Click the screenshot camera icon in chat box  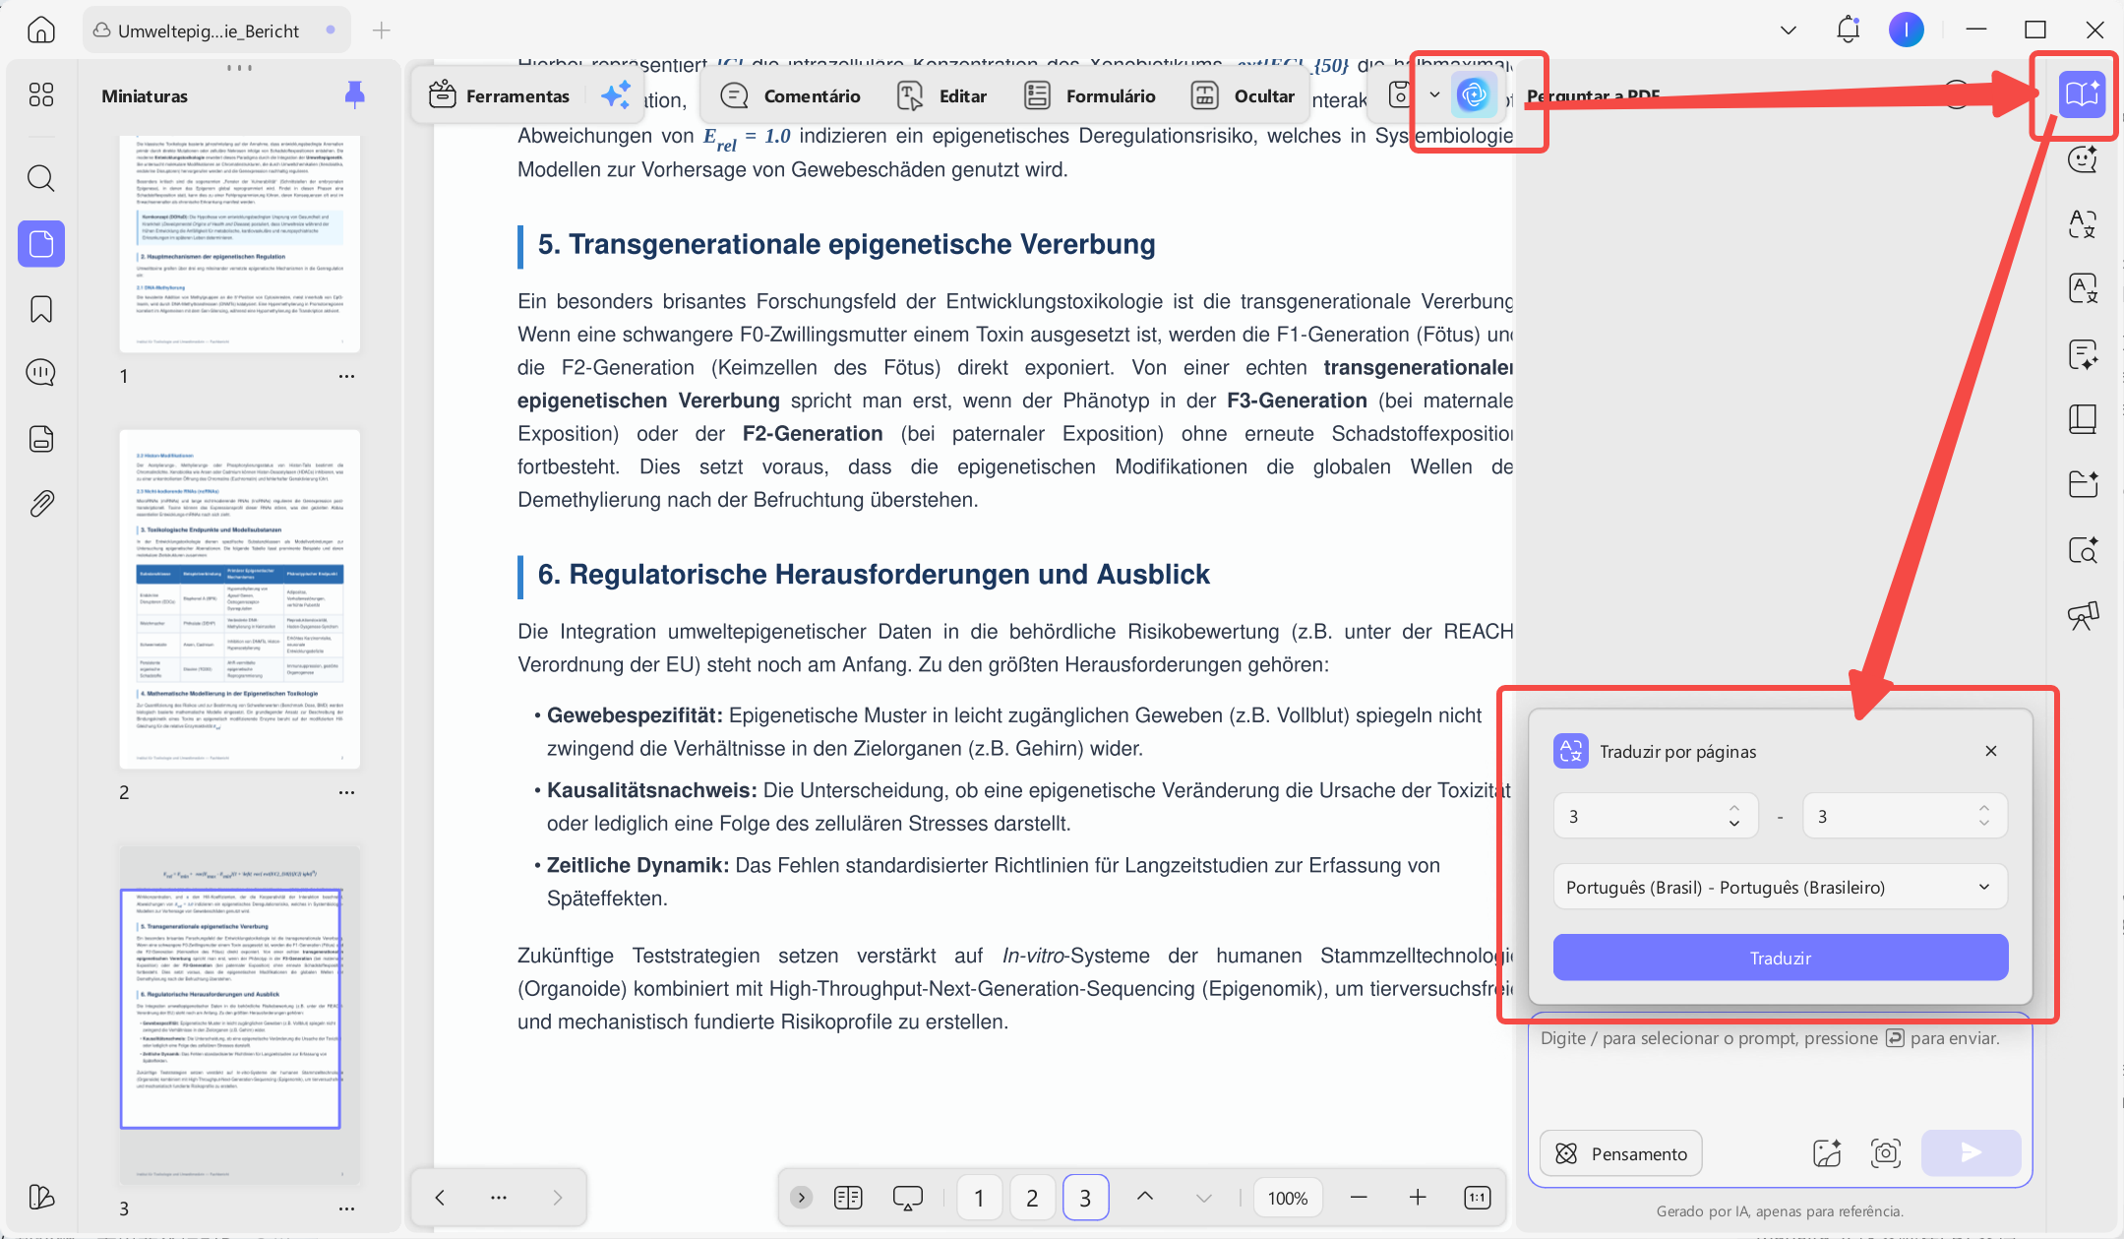1886,1152
